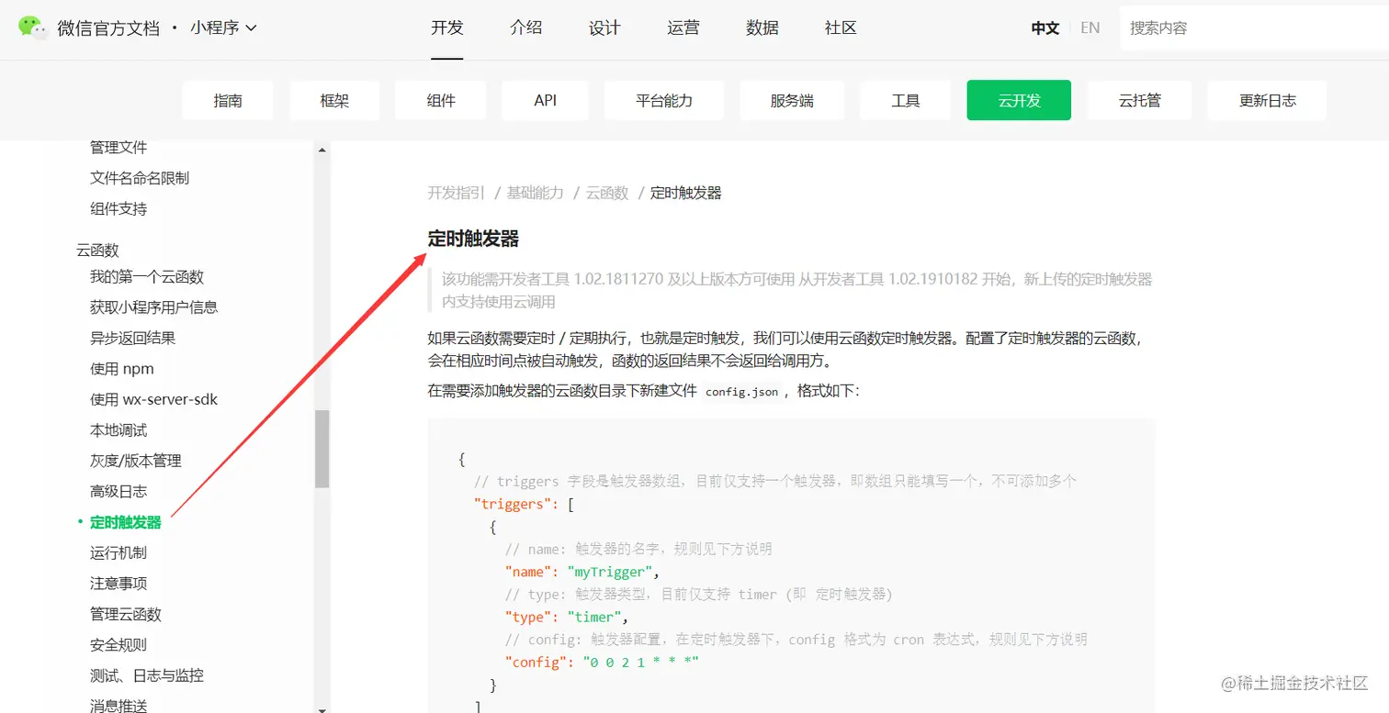Screen dimensions: 1389x713
Task: Open the API section button
Action: [546, 100]
